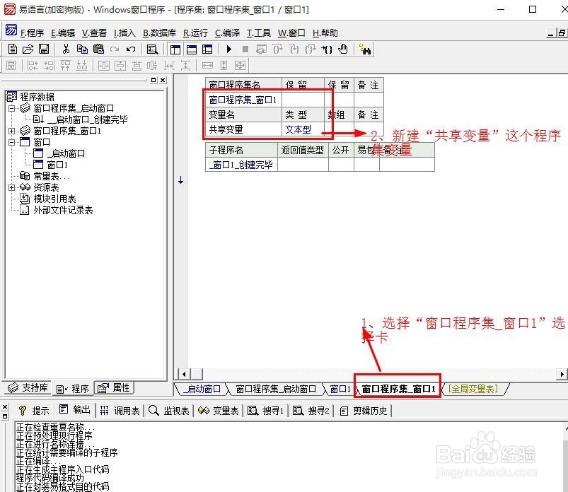The width and height of the screenshot is (568, 492).
Task: Open the V.查看 menu
Action: click(94, 33)
